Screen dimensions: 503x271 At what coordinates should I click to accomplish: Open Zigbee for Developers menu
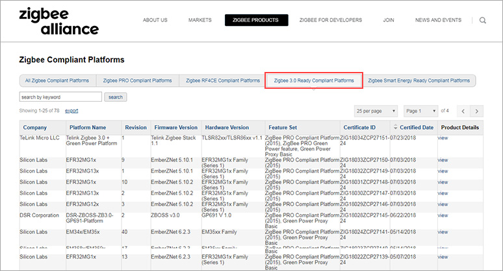[330, 20]
